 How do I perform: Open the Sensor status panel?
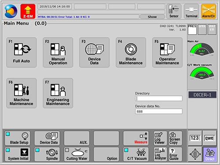(x=174, y=11)
